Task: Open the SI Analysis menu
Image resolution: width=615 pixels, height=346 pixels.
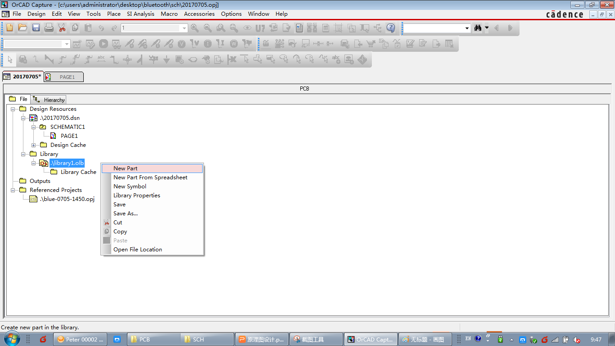Action: tap(140, 14)
